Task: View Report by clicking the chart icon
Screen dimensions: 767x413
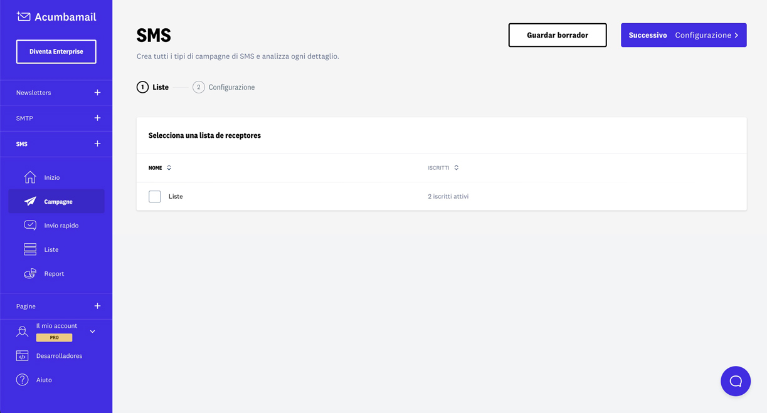Action: [x=29, y=273]
